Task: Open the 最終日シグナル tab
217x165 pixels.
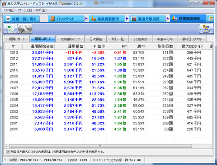Action: coord(192,39)
